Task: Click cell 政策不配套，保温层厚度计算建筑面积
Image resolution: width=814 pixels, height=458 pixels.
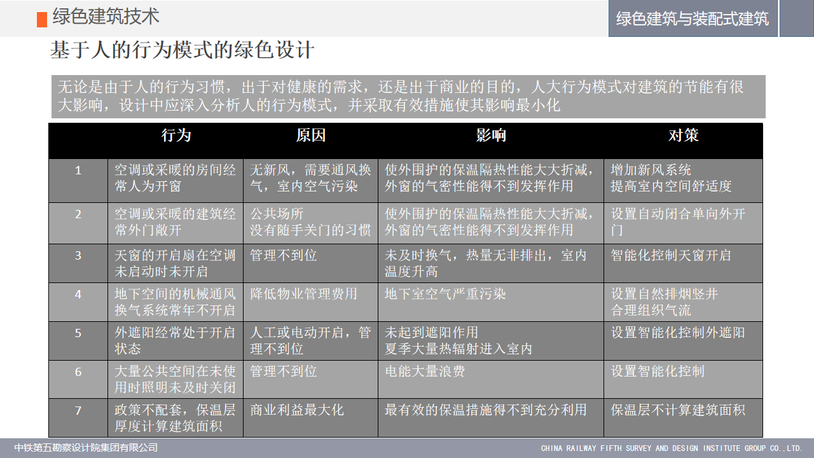Action: pyautogui.click(x=176, y=418)
